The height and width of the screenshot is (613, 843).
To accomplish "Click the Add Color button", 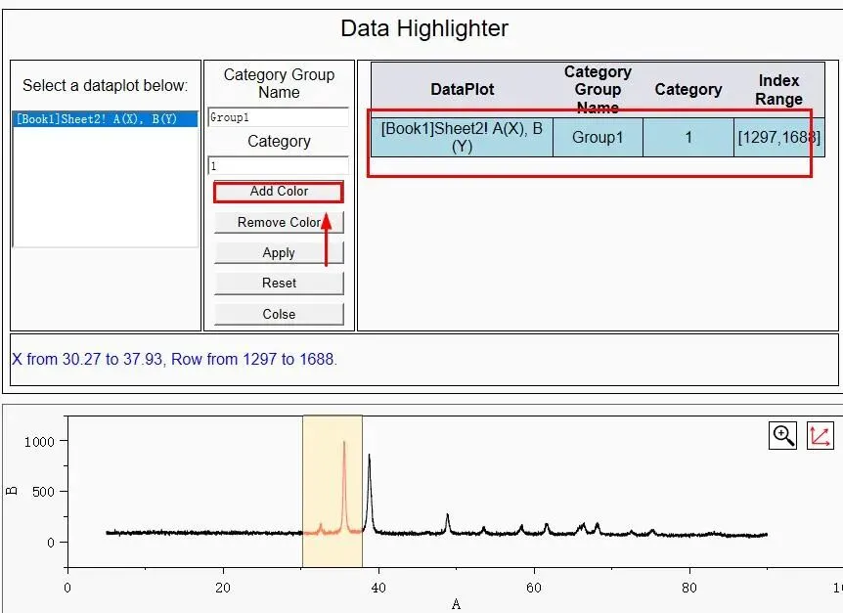I will click(x=279, y=192).
